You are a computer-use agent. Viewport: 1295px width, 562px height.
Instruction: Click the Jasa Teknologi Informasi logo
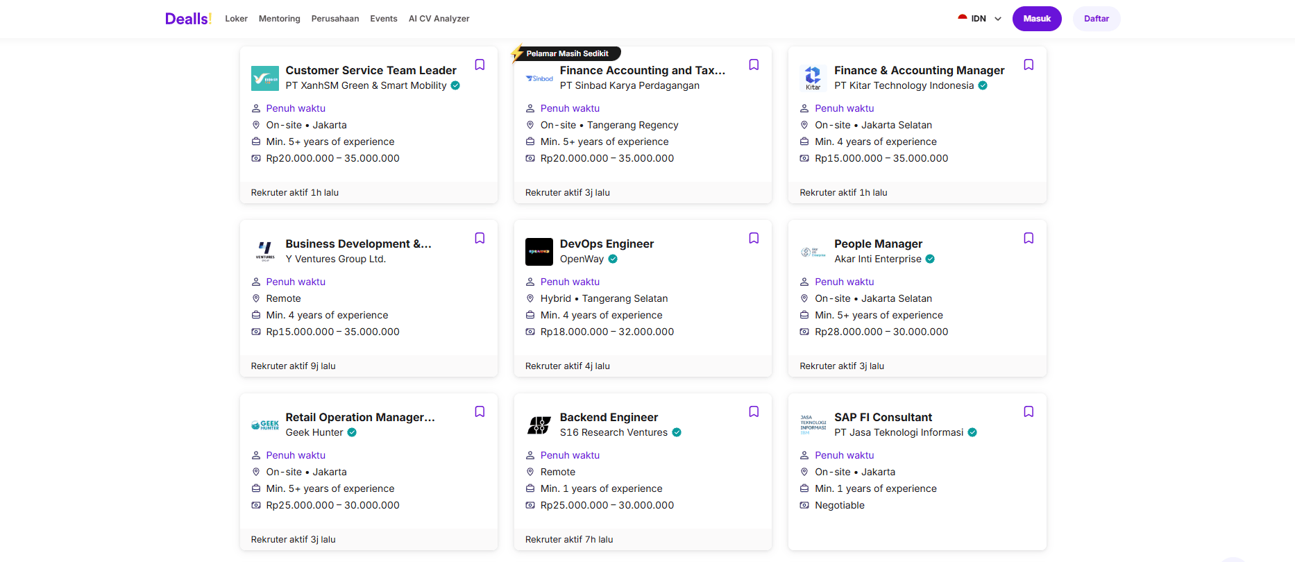click(813, 425)
